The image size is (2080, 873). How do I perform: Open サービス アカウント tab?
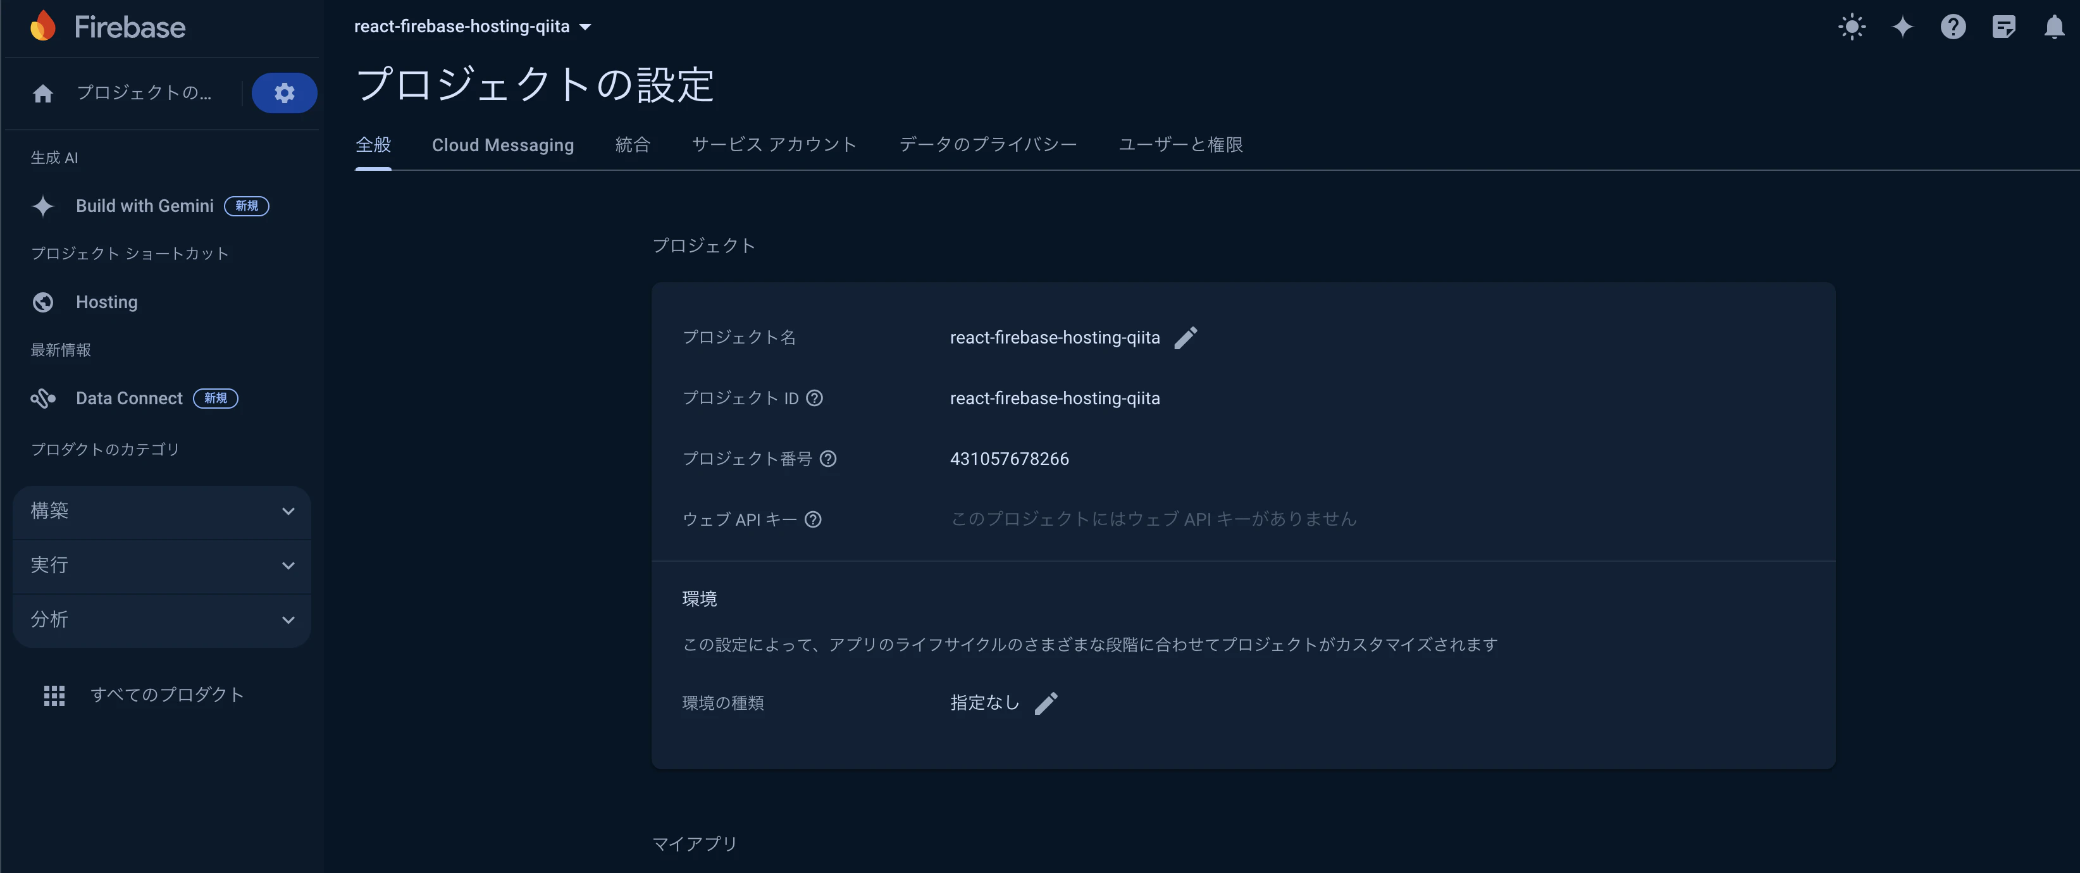(774, 145)
